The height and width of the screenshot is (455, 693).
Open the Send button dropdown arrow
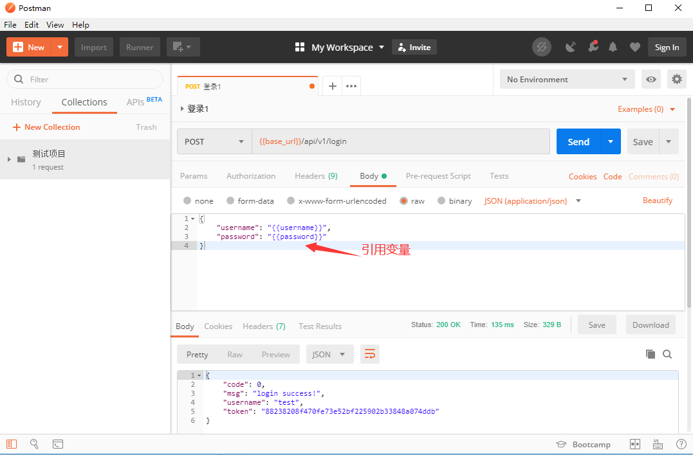pyautogui.click(x=611, y=141)
